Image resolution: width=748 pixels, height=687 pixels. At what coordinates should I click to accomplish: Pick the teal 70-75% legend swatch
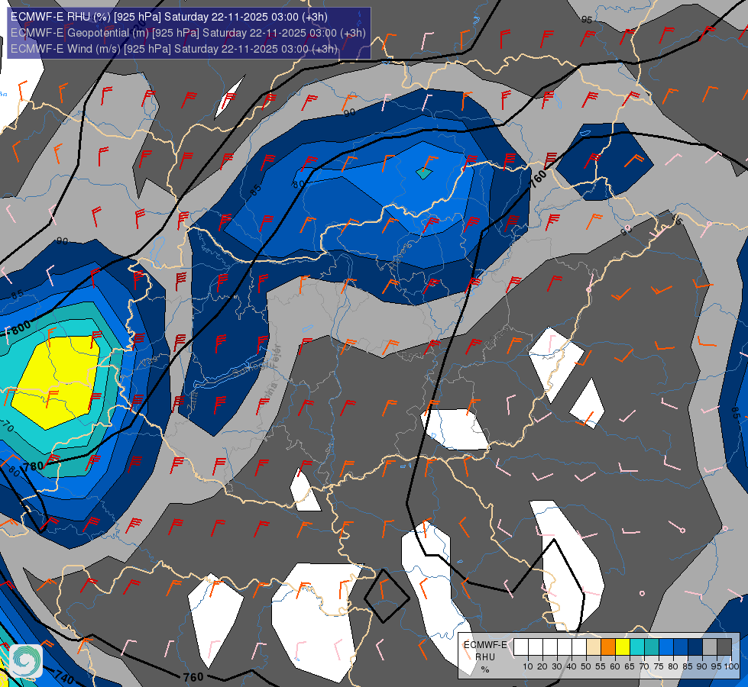[652, 647]
